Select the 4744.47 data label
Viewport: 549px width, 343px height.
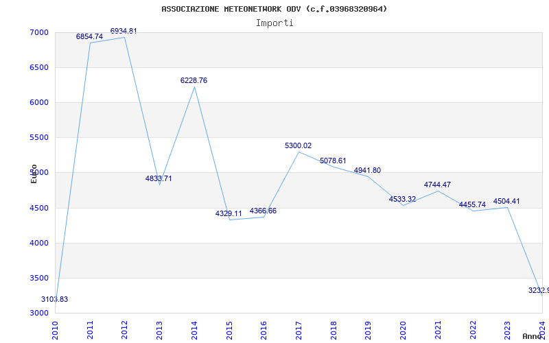coord(437,185)
